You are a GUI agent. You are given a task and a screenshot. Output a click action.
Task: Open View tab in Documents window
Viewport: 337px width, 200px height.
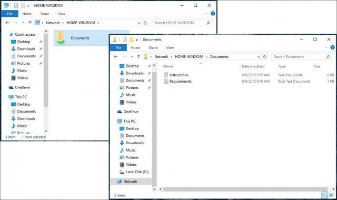(170, 48)
